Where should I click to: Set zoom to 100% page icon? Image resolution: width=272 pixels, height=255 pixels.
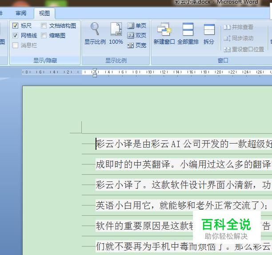point(116,33)
